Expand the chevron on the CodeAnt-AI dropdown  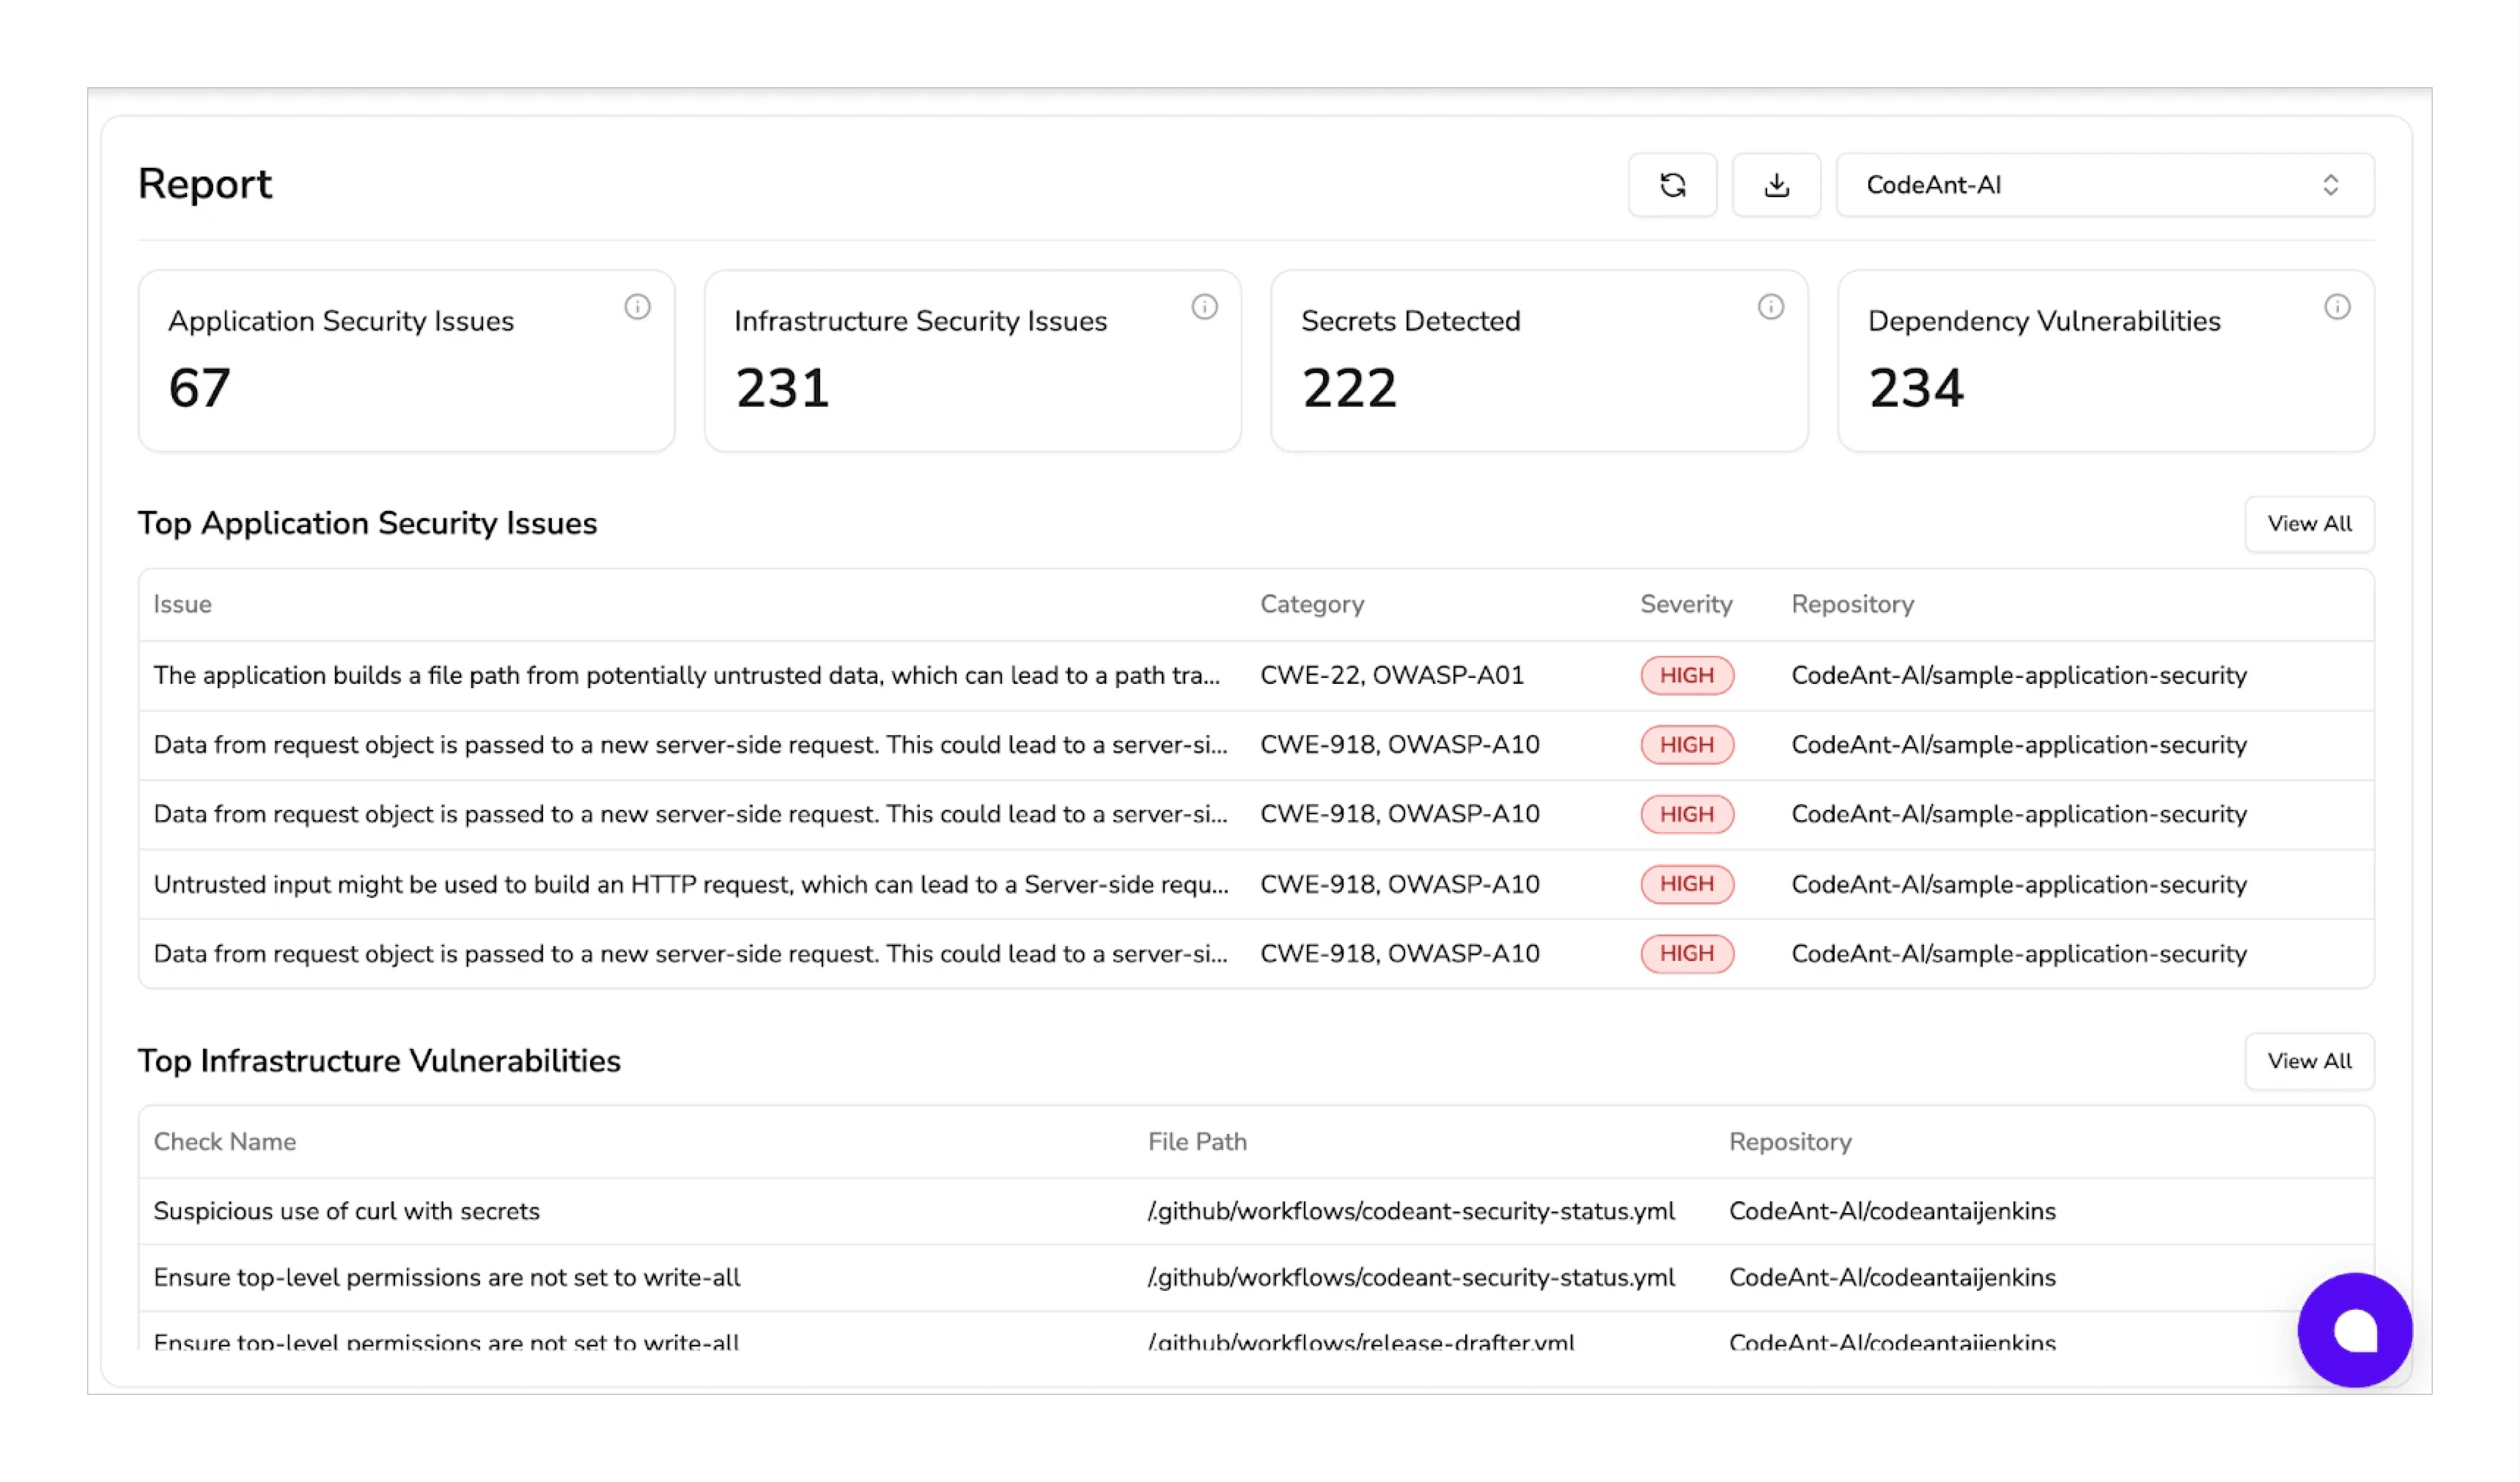[2333, 184]
